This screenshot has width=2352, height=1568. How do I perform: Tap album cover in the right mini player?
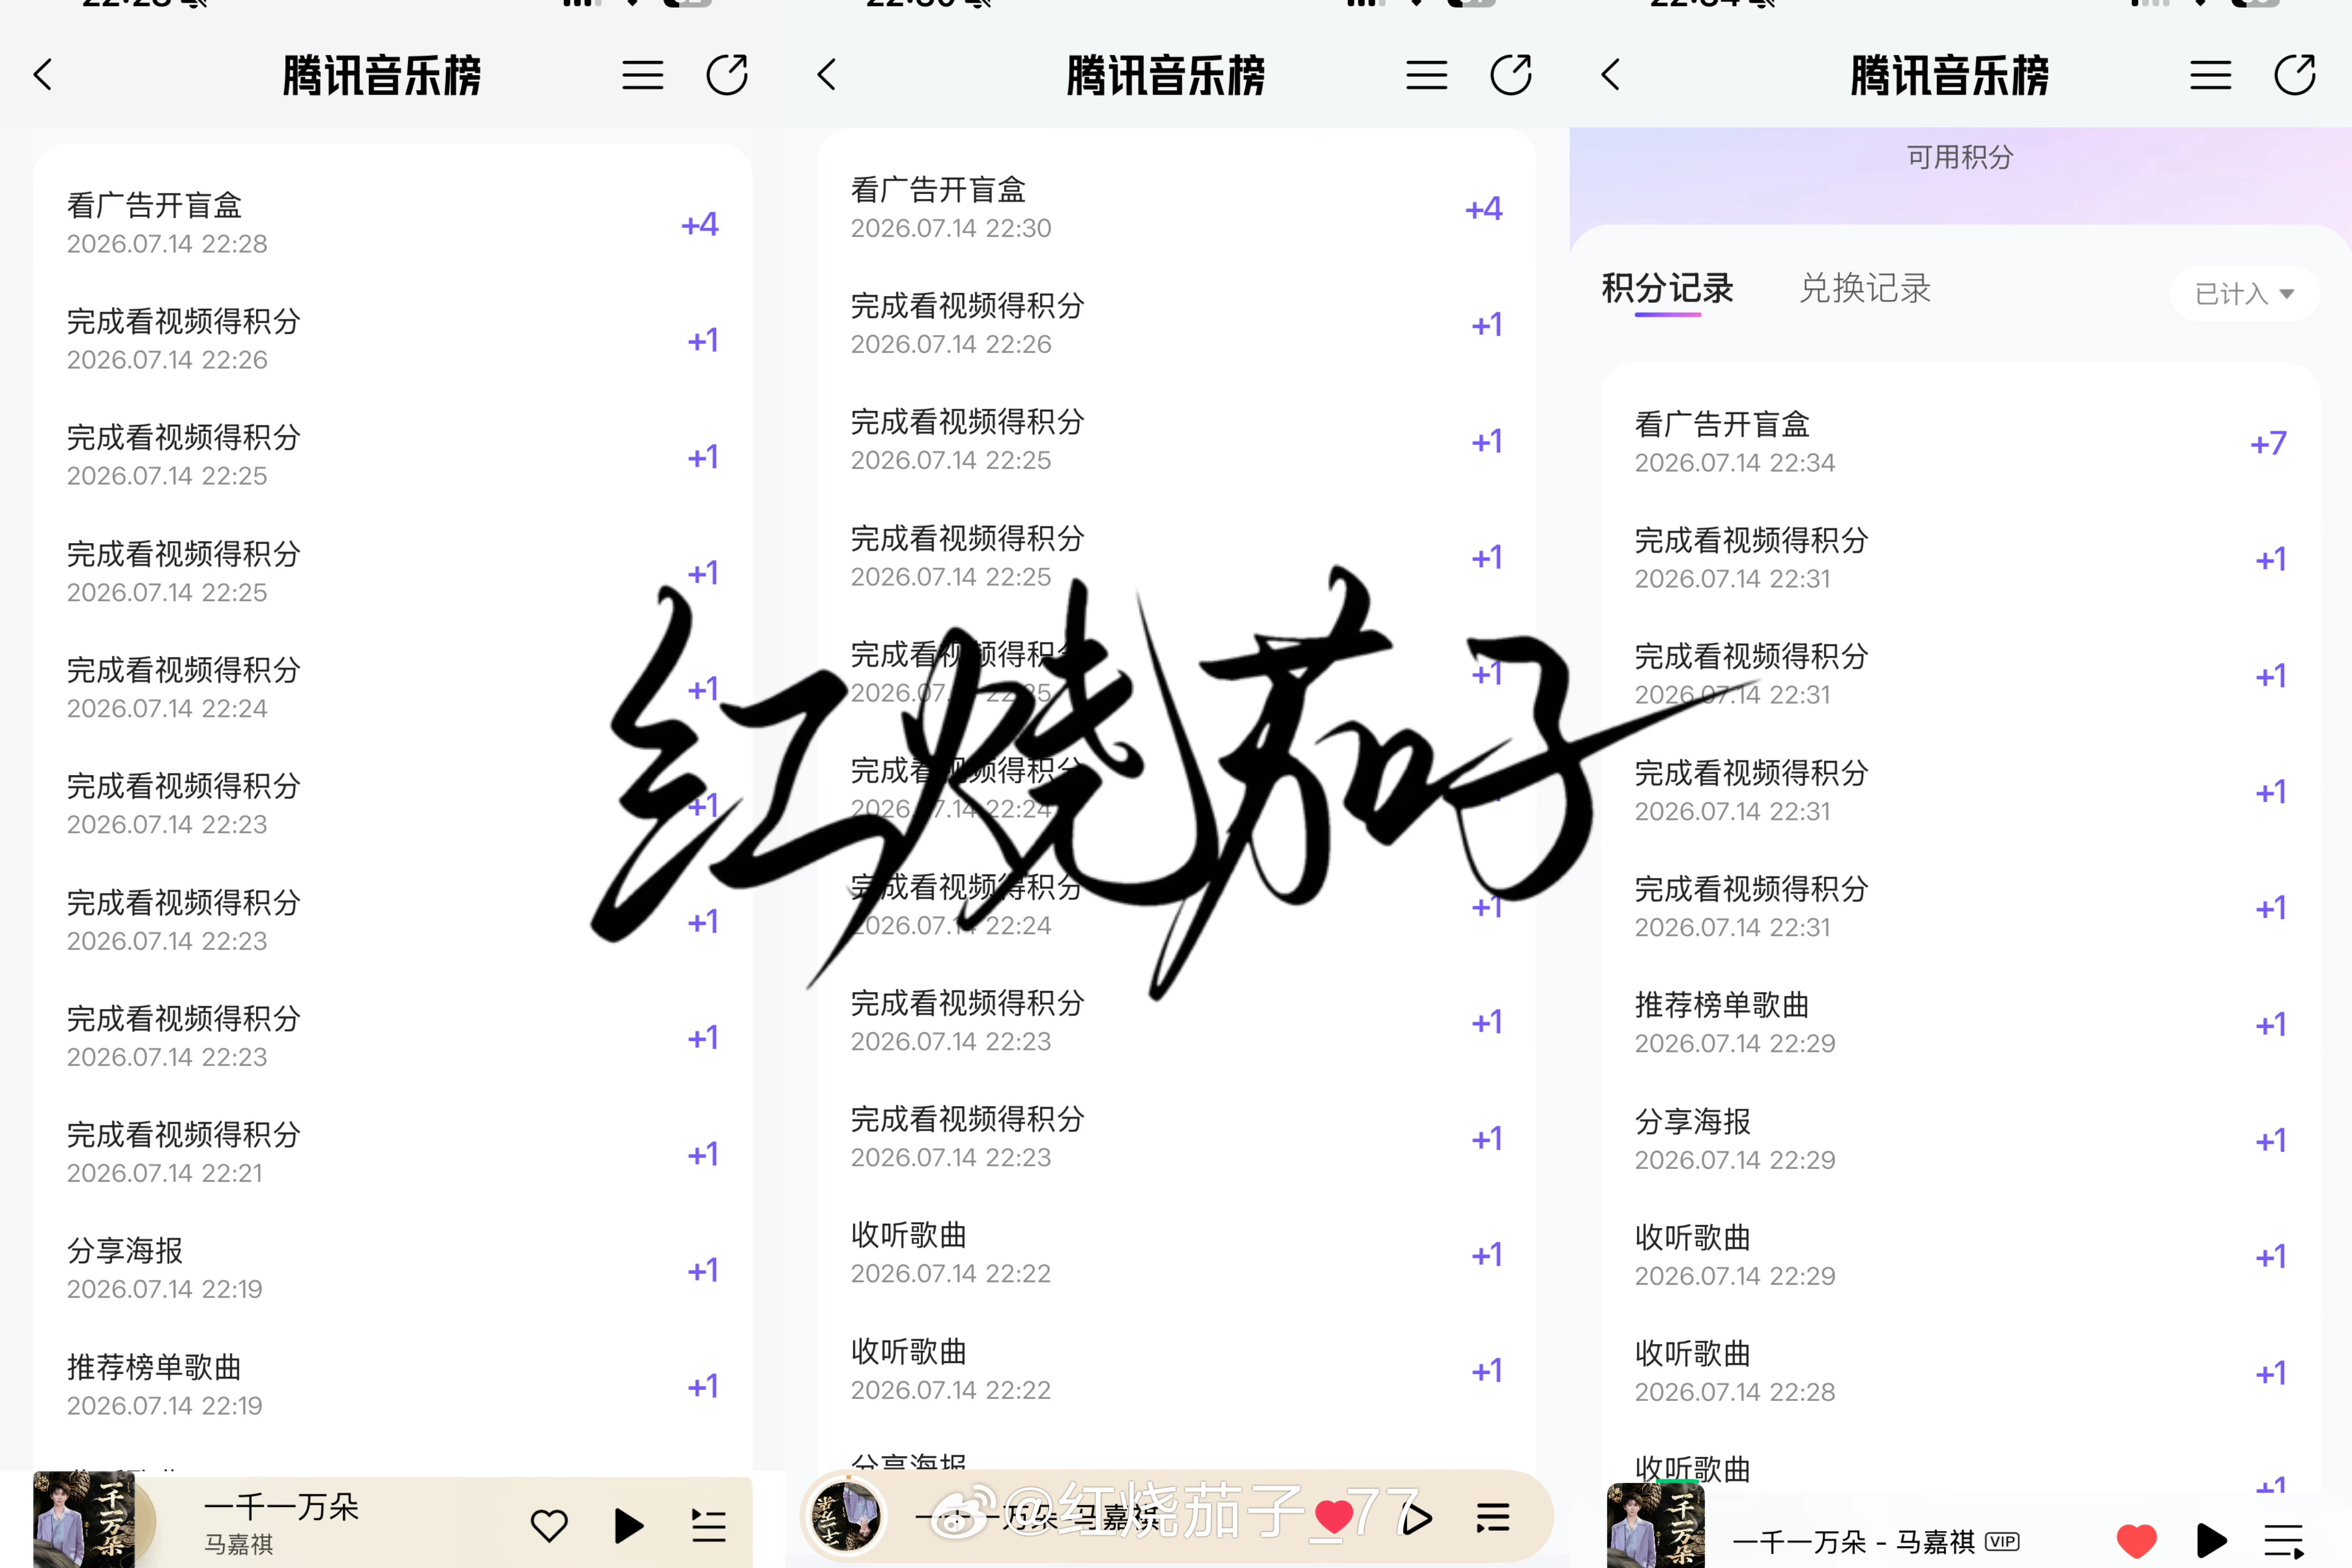click(1656, 1525)
